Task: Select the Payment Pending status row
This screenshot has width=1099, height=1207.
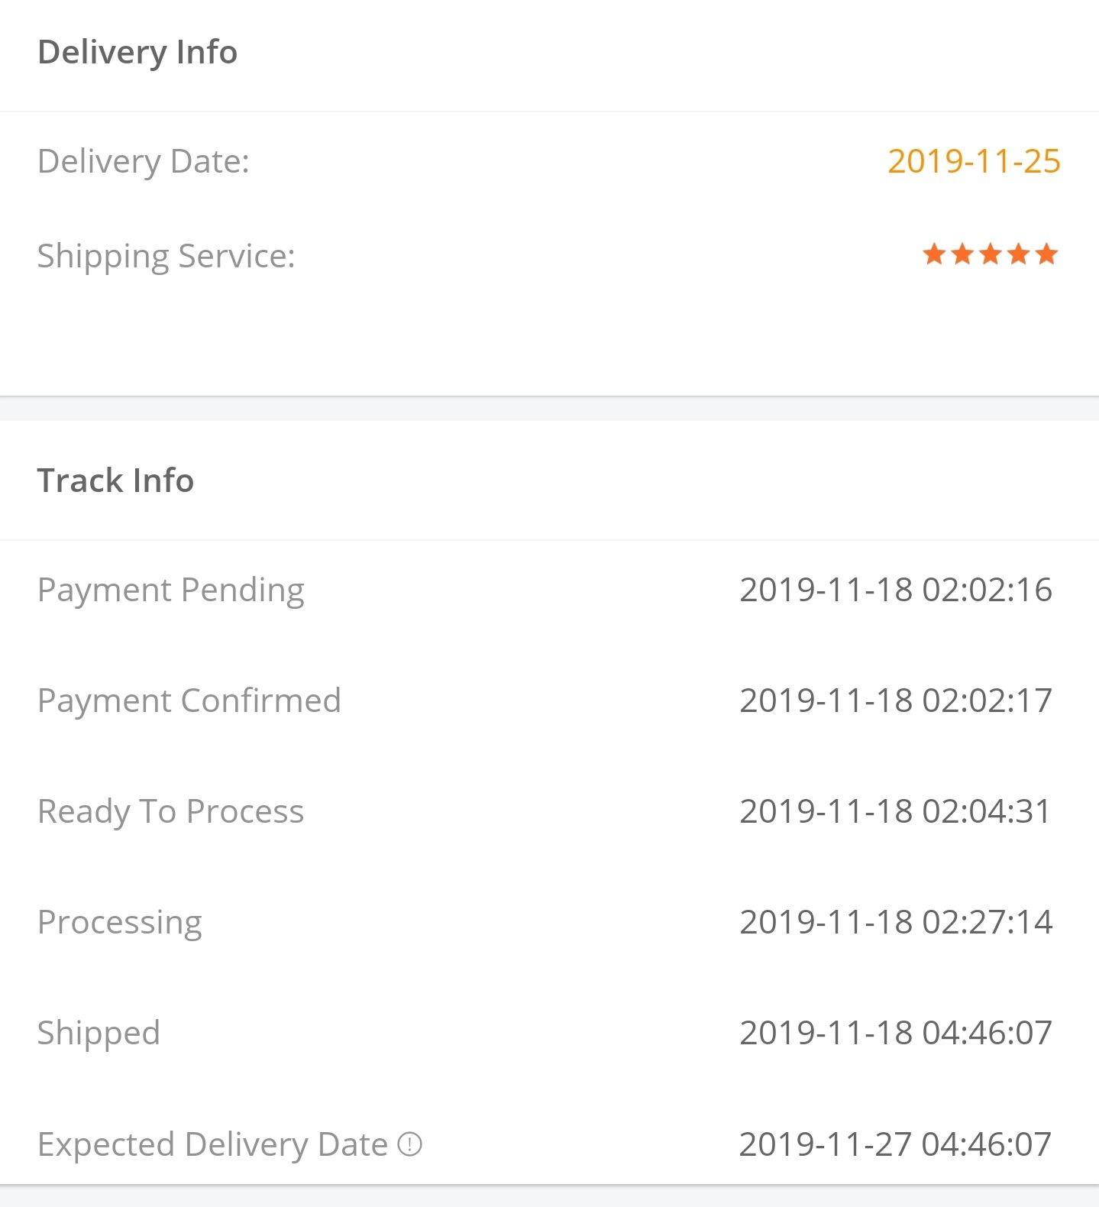Action: point(549,590)
